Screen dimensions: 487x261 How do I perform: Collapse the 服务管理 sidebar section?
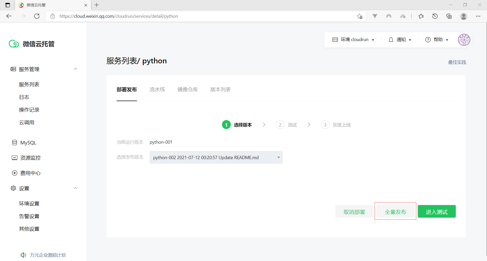pyautogui.click(x=75, y=69)
